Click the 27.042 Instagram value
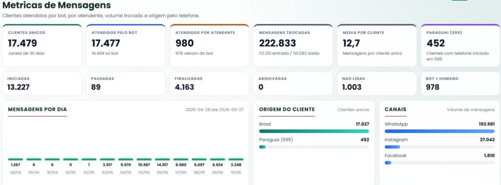501x185 pixels. 487,140
